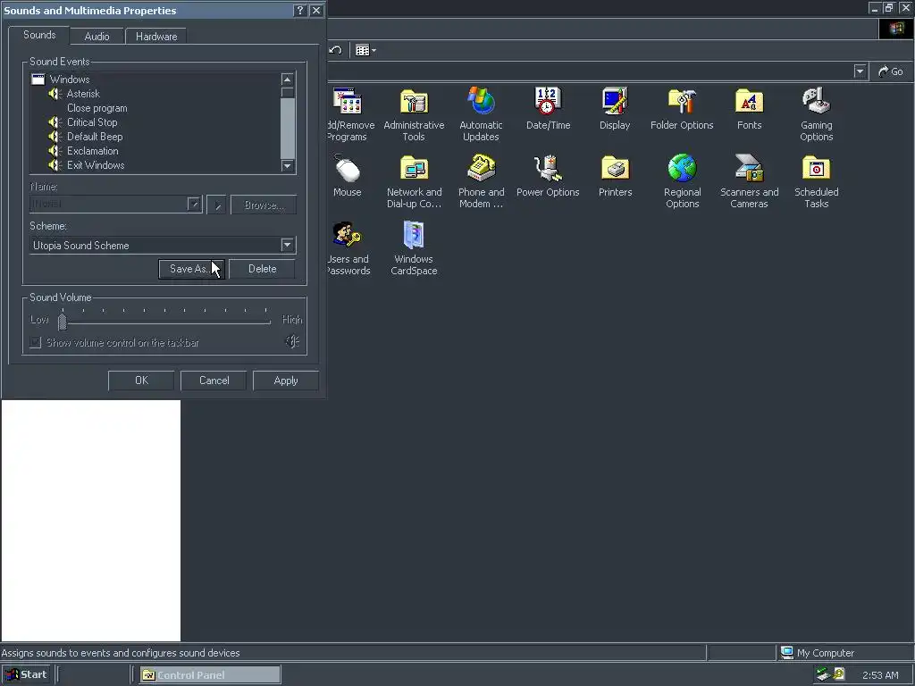Click the Go button in address bar
The width and height of the screenshot is (915, 686).
[891, 71]
